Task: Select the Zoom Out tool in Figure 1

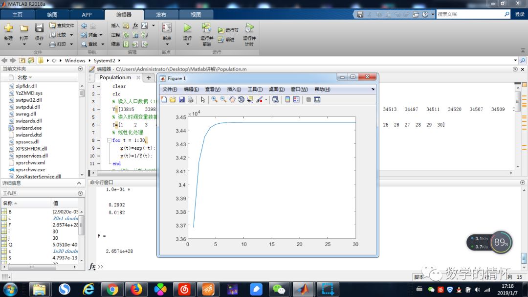Action: coord(223,99)
